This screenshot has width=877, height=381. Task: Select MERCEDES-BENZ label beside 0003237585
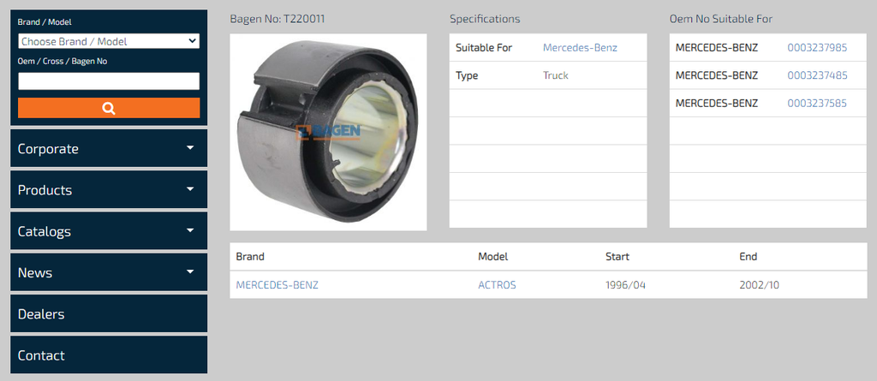click(717, 104)
